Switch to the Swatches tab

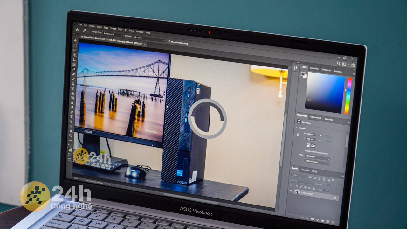pos(314,68)
